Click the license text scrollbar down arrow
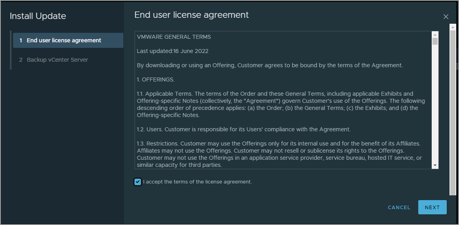The height and width of the screenshot is (225, 459). 435,166
